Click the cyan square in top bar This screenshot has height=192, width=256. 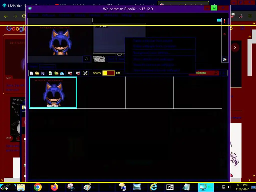click(219, 20)
